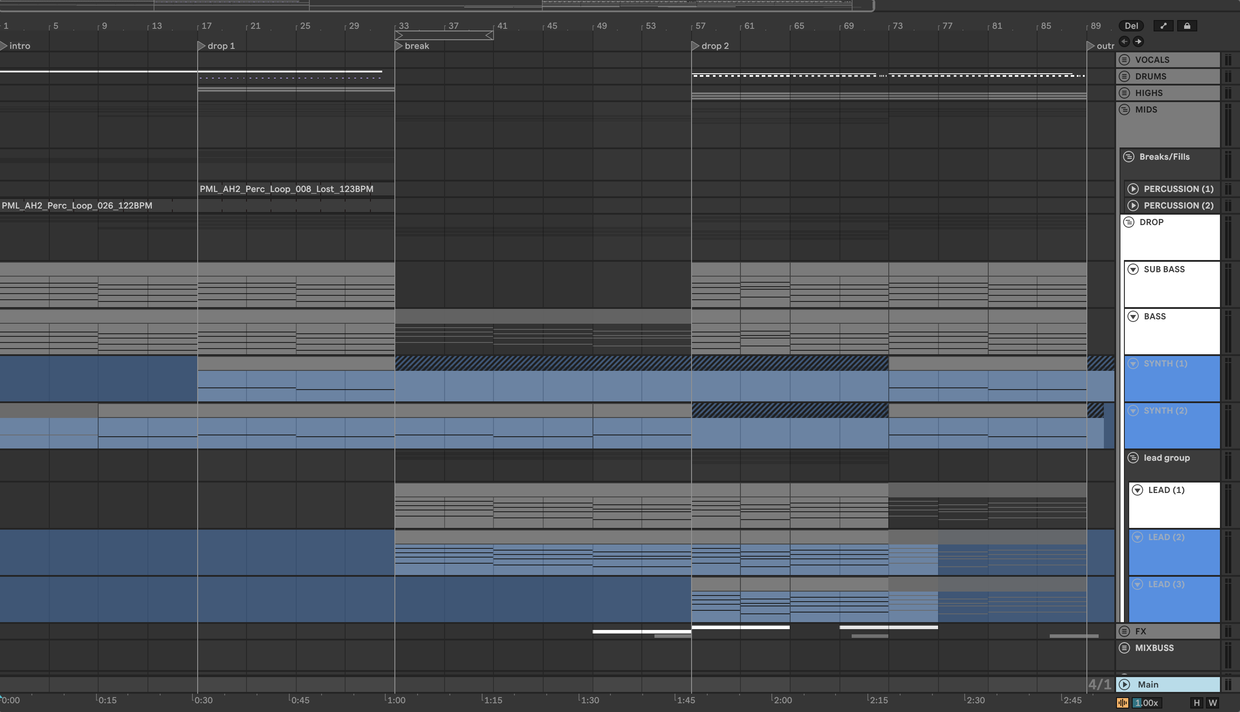This screenshot has width=1240, height=712.
Task: Click 0:30 in the time ruler
Action: [203, 700]
